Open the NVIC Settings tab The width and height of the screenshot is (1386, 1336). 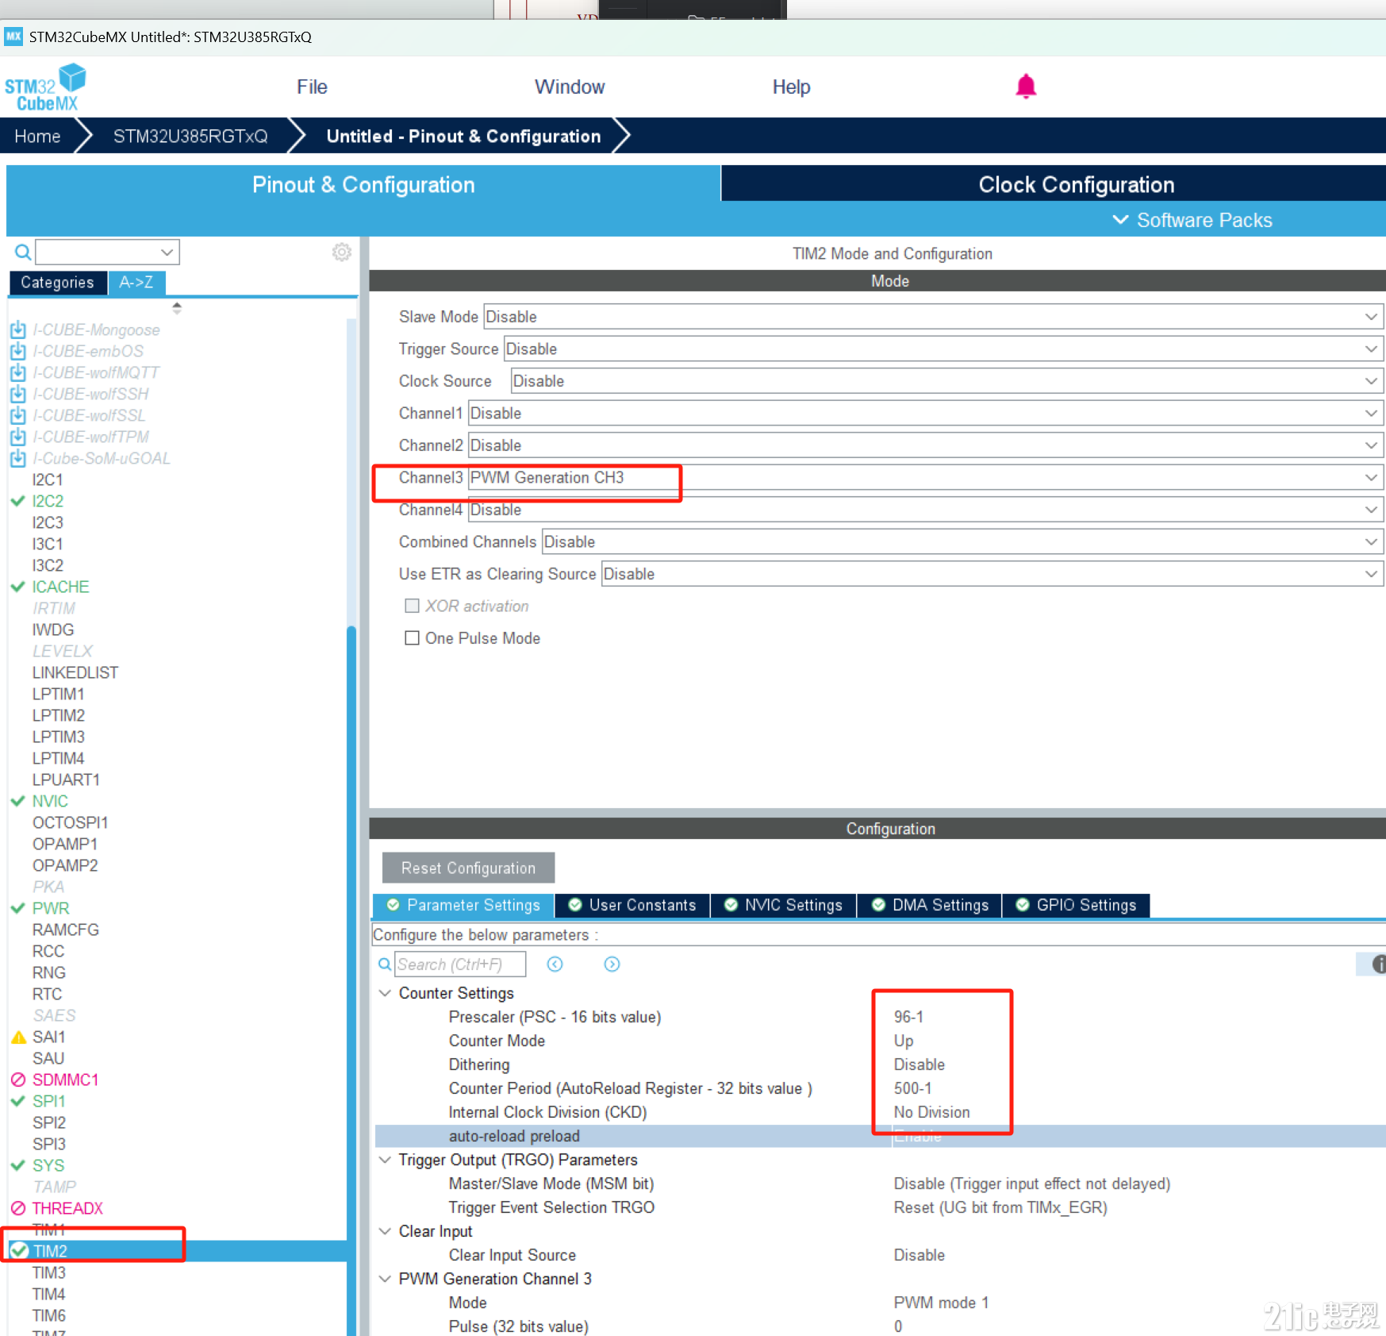783,905
